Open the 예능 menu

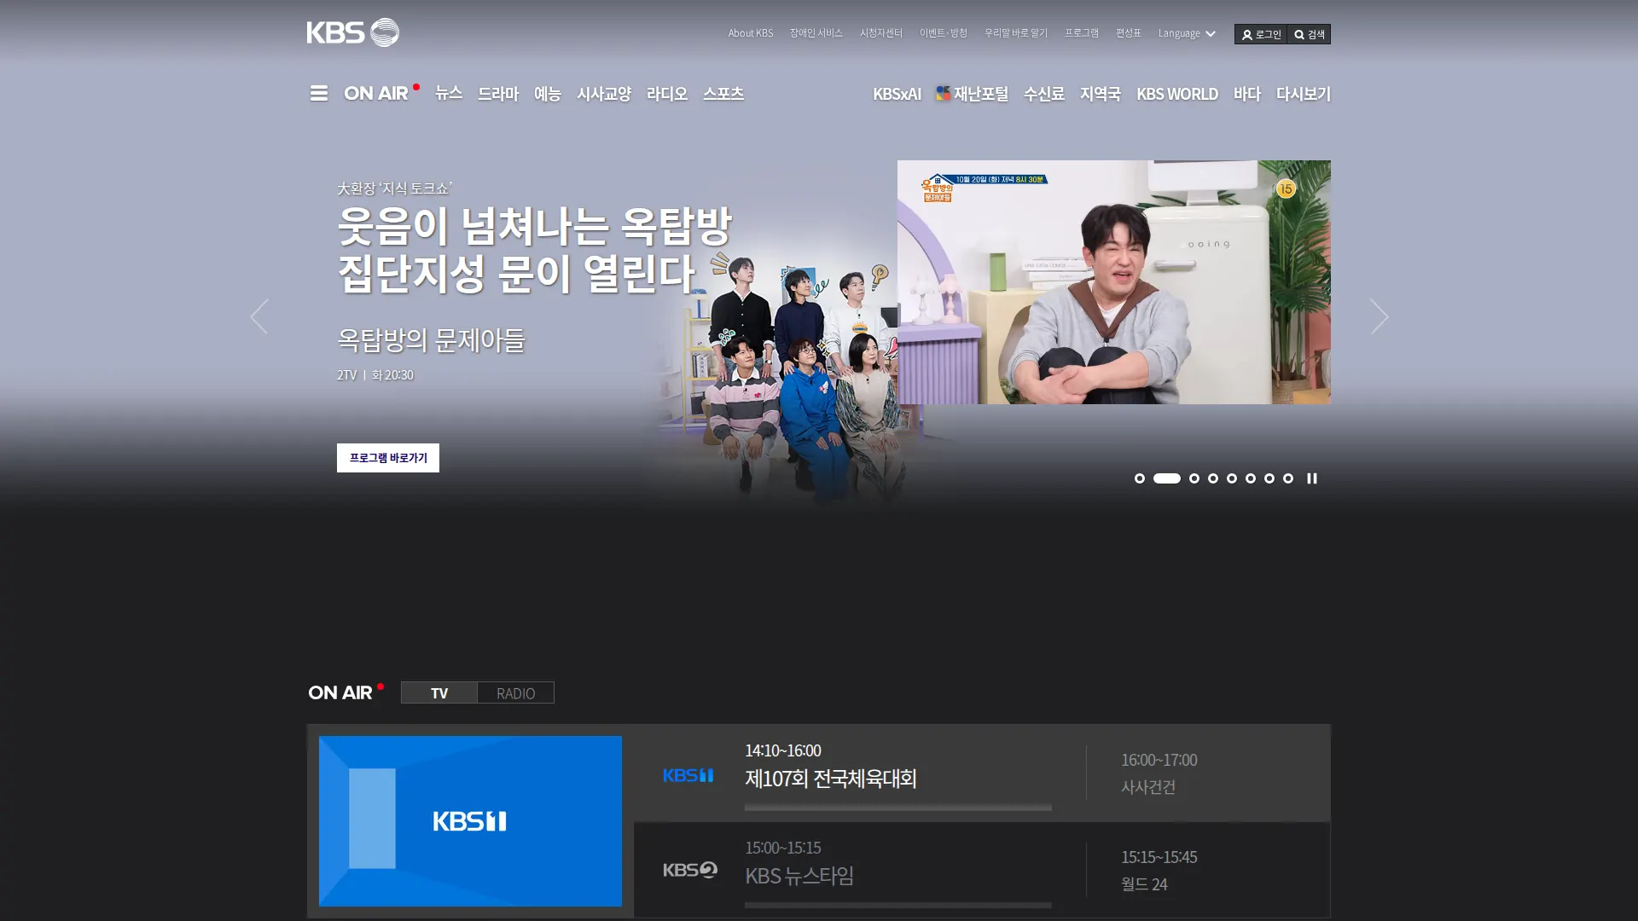(x=548, y=93)
